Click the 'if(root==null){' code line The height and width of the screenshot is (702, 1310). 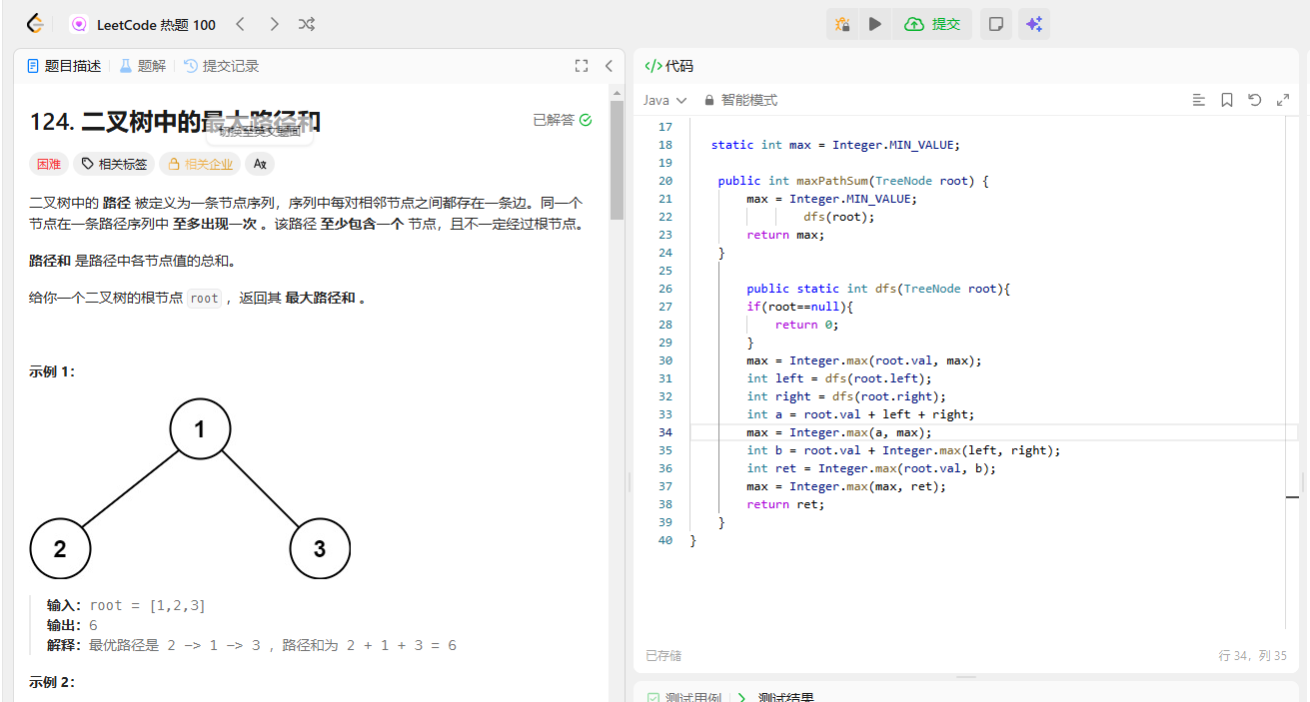(799, 307)
